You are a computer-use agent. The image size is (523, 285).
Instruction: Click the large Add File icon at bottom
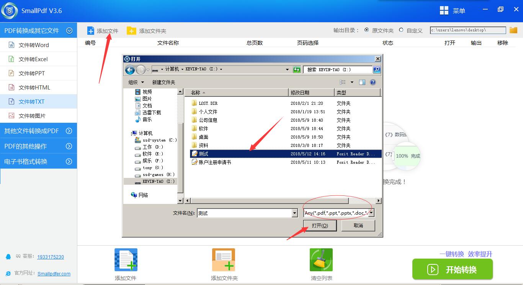coord(126,260)
